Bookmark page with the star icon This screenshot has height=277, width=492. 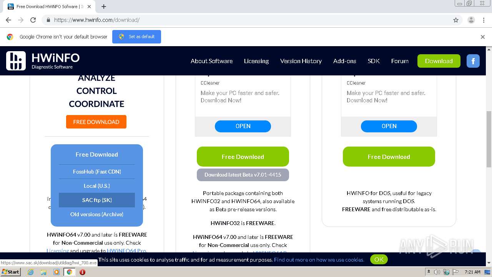(456, 20)
